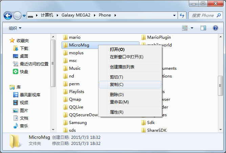This screenshot has width=226, height=153.
Task: Click the 搜索 Phone search field
Action: pyautogui.click(x=203, y=16)
